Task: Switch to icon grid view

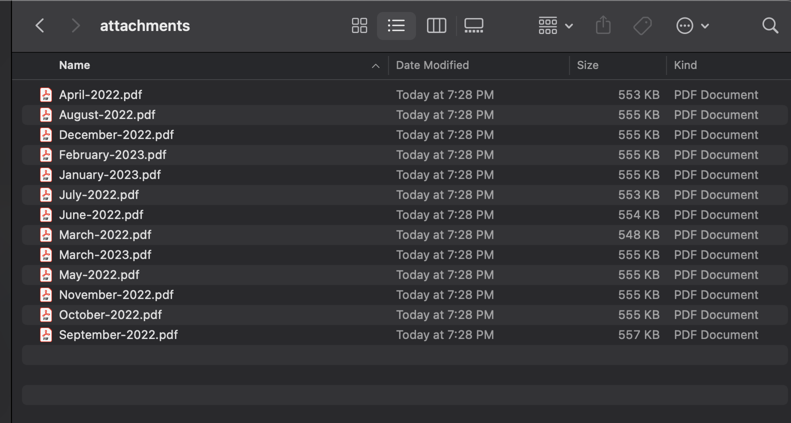Action: pyautogui.click(x=359, y=25)
